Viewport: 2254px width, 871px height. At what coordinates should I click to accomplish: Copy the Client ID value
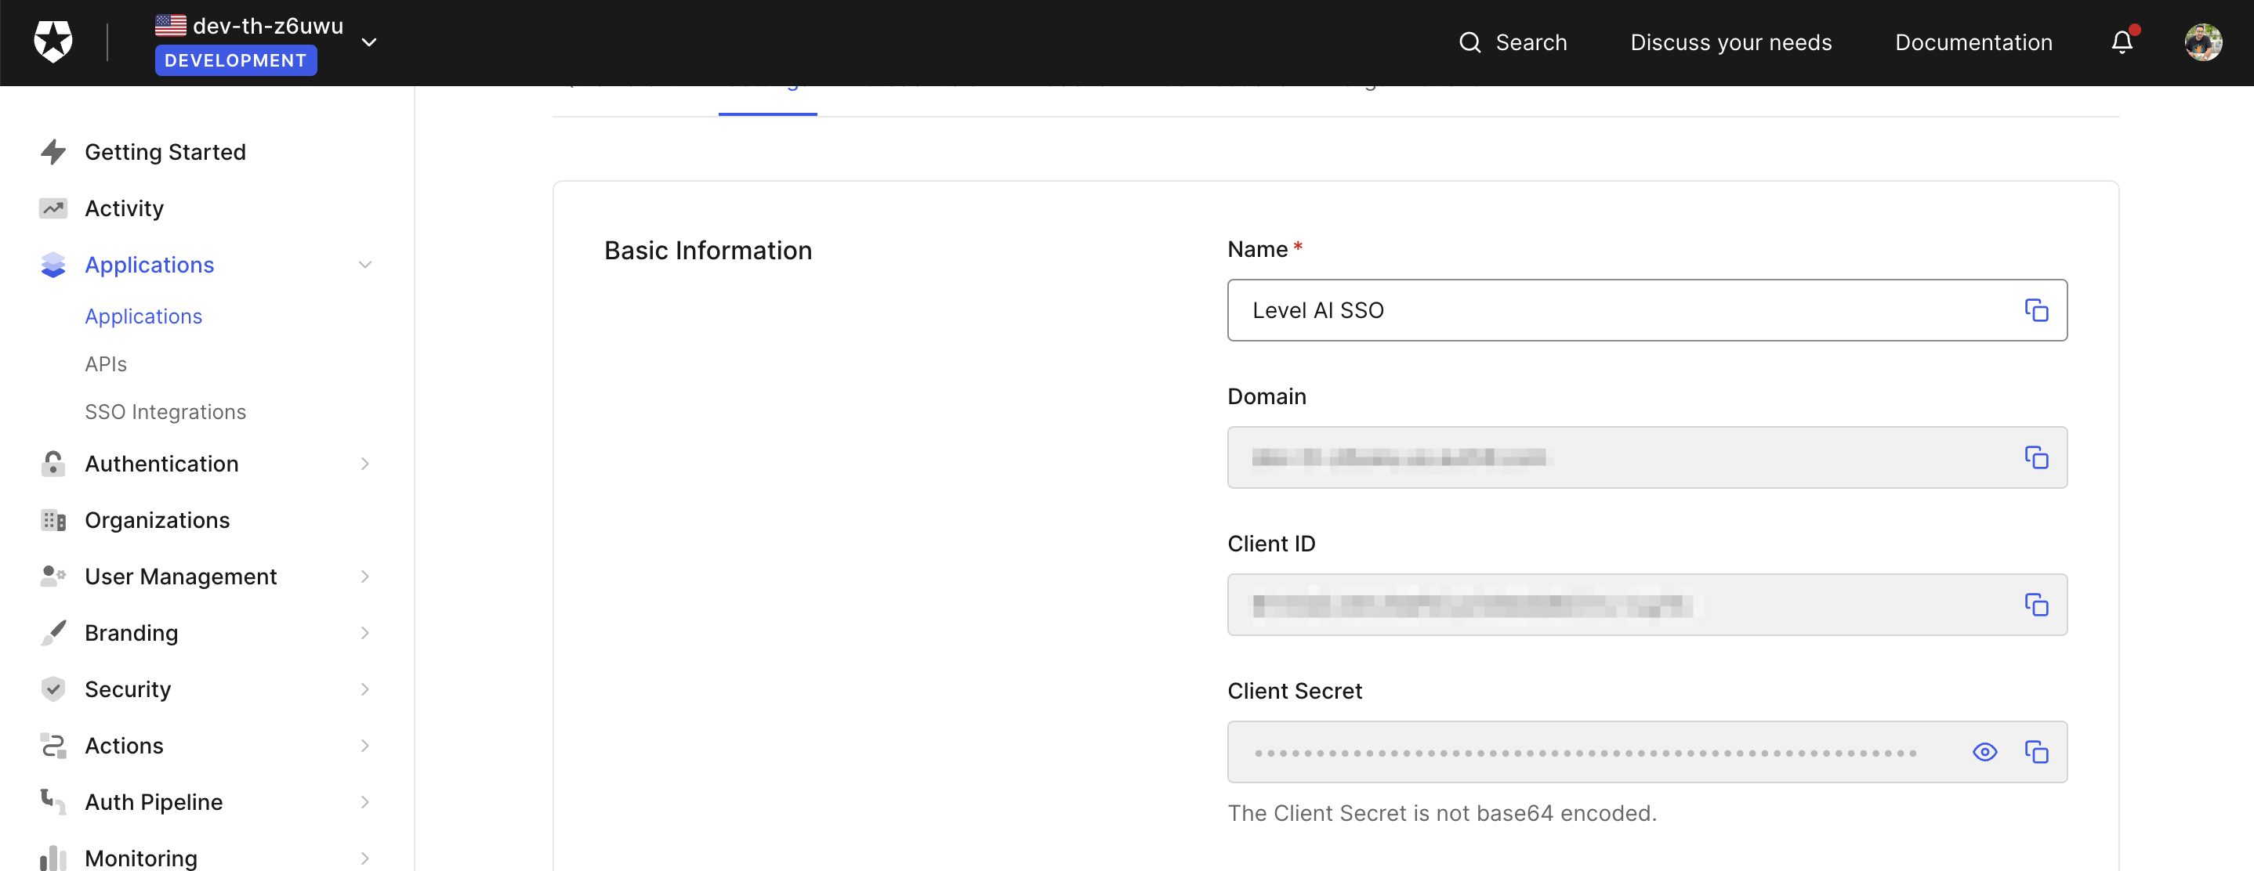pos(2036,605)
